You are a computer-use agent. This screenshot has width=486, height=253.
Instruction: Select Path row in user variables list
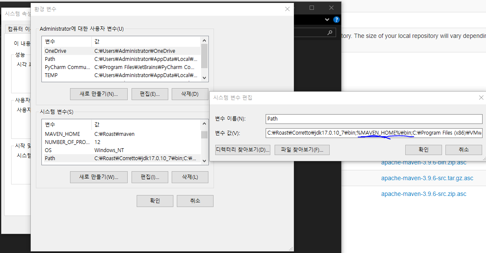pos(121,59)
